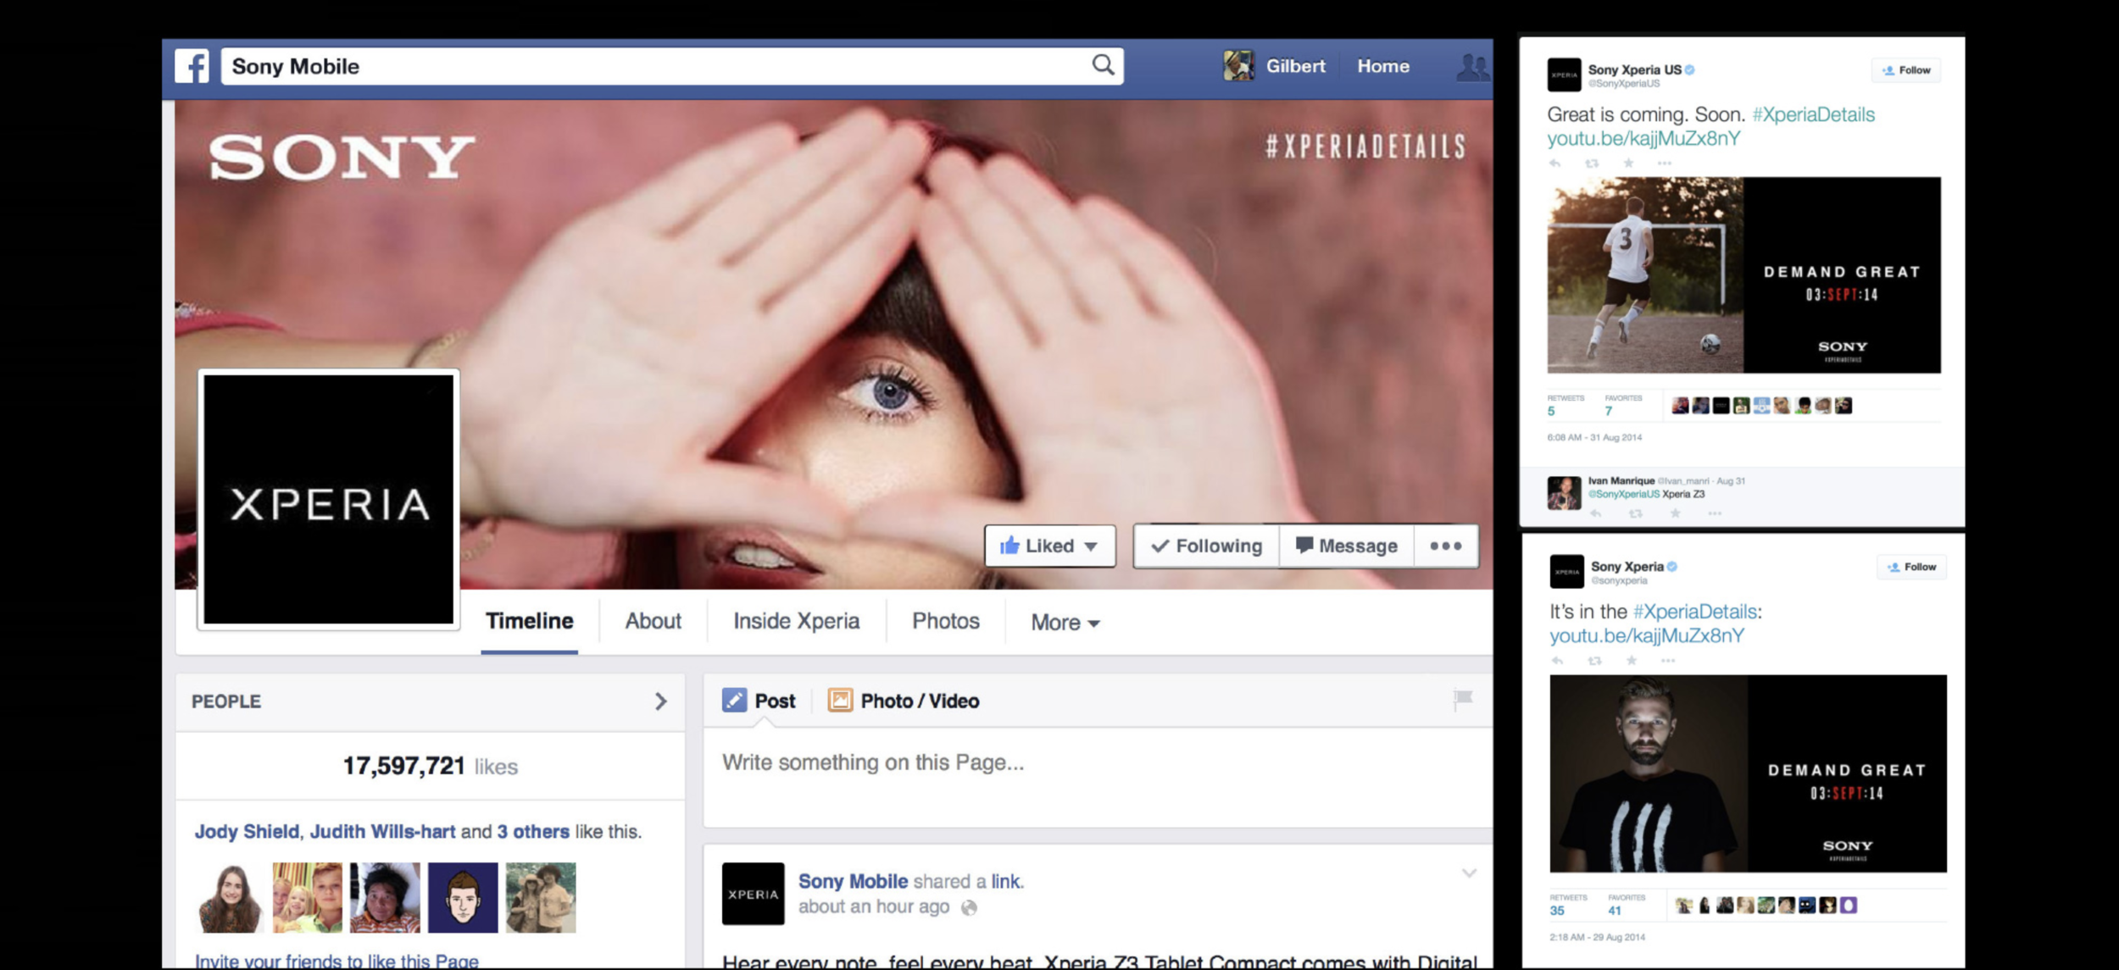2119x970 pixels.
Task: Open Judith Wills-hart profile link
Action: pyautogui.click(x=382, y=832)
